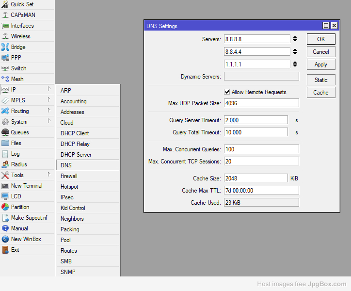
Task: Open Firewall from the IP submenu
Action: 69,176
